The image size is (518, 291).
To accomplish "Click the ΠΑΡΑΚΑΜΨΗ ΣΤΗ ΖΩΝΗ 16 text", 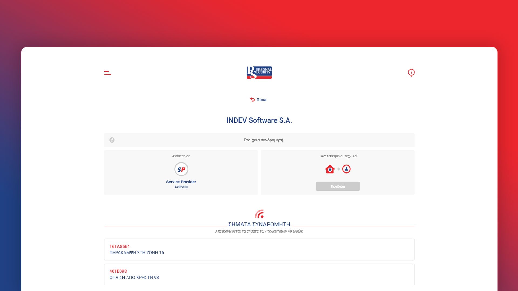I will click(x=137, y=253).
